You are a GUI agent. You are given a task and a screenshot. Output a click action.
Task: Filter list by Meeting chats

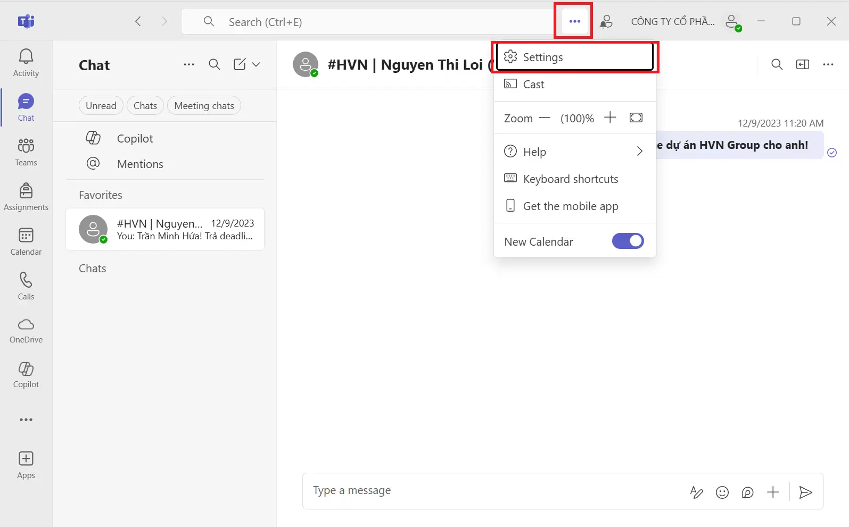pyautogui.click(x=204, y=106)
